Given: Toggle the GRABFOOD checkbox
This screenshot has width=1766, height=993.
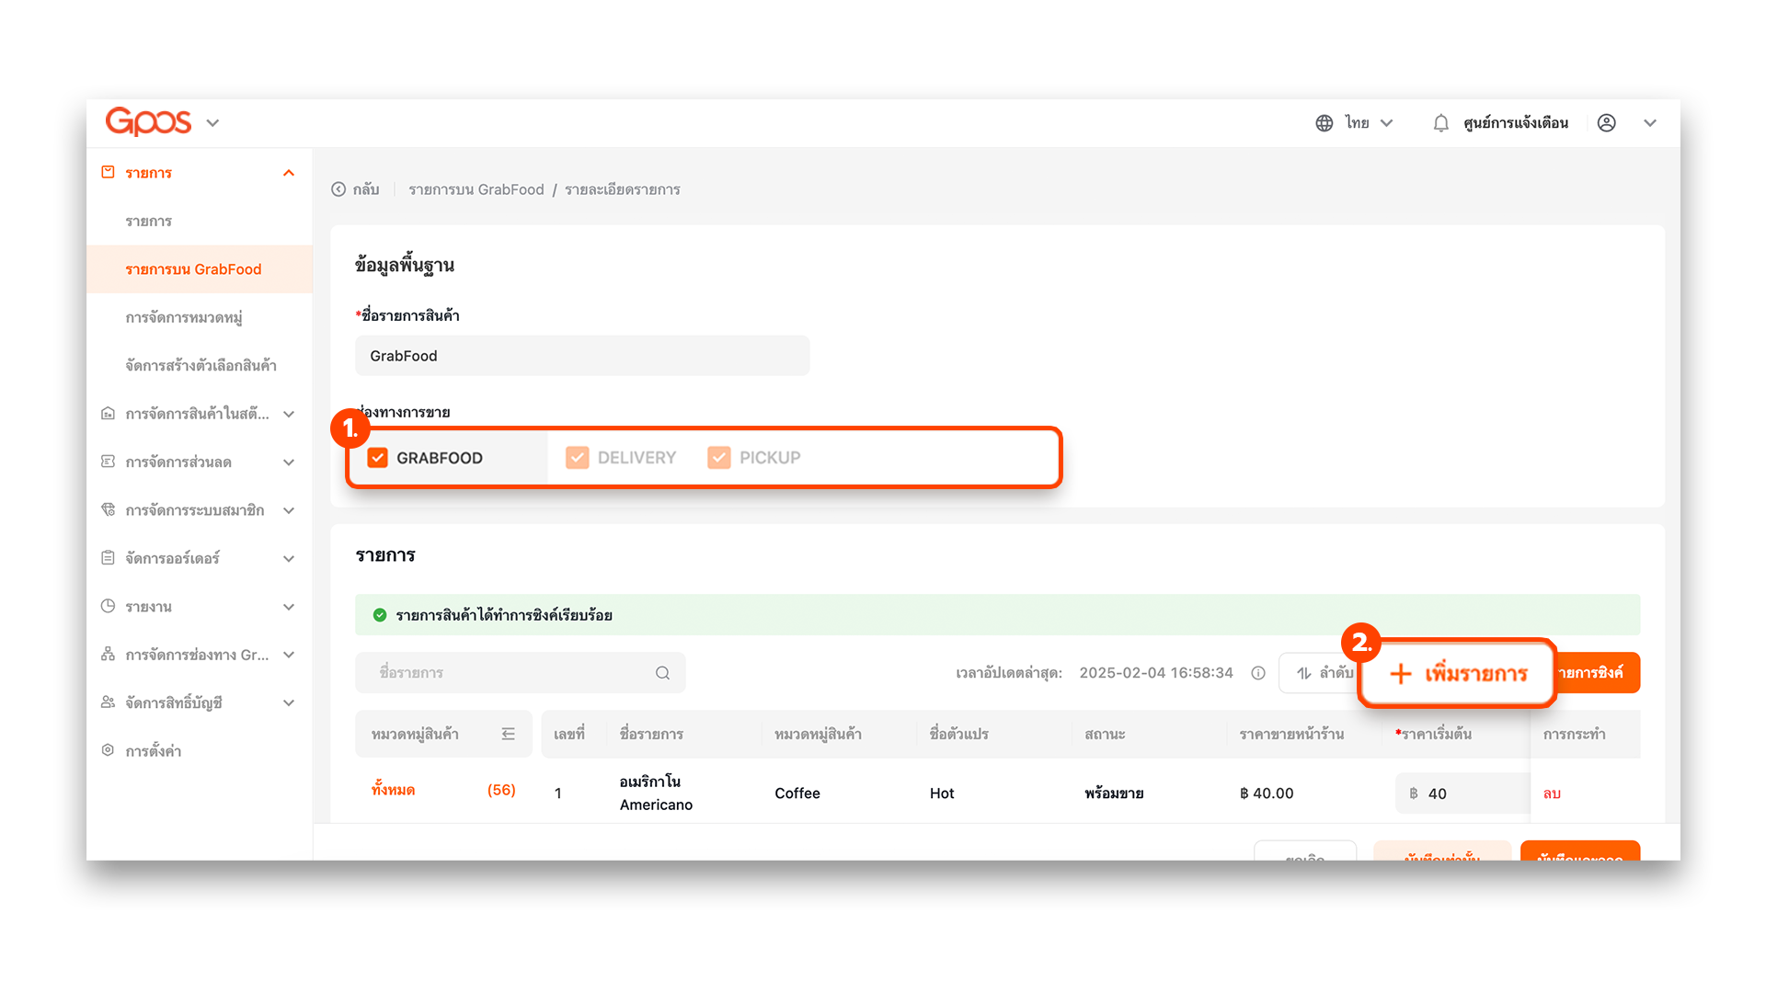Looking at the screenshot, I should point(378,458).
